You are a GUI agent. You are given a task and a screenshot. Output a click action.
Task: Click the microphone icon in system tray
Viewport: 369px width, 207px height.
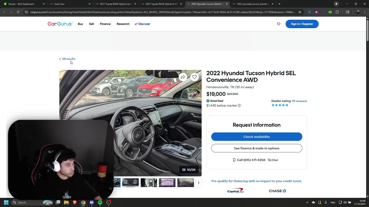coord(326,202)
